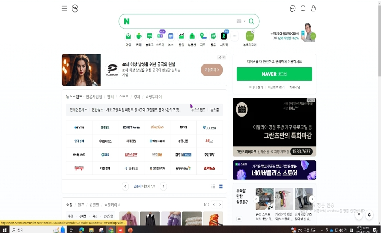Open the chat talk bubble icon

293,9
